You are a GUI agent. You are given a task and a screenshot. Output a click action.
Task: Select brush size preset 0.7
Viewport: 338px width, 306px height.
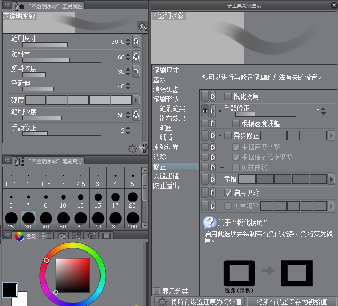click(11, 179)
